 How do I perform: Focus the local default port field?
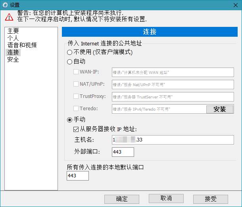coord(78,176)
